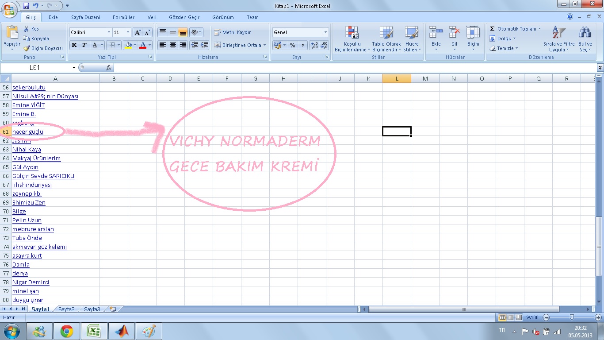Viewport: 604px width, 340px height.
Task: Open number format Genel dropdown
Action: [326, 32]
